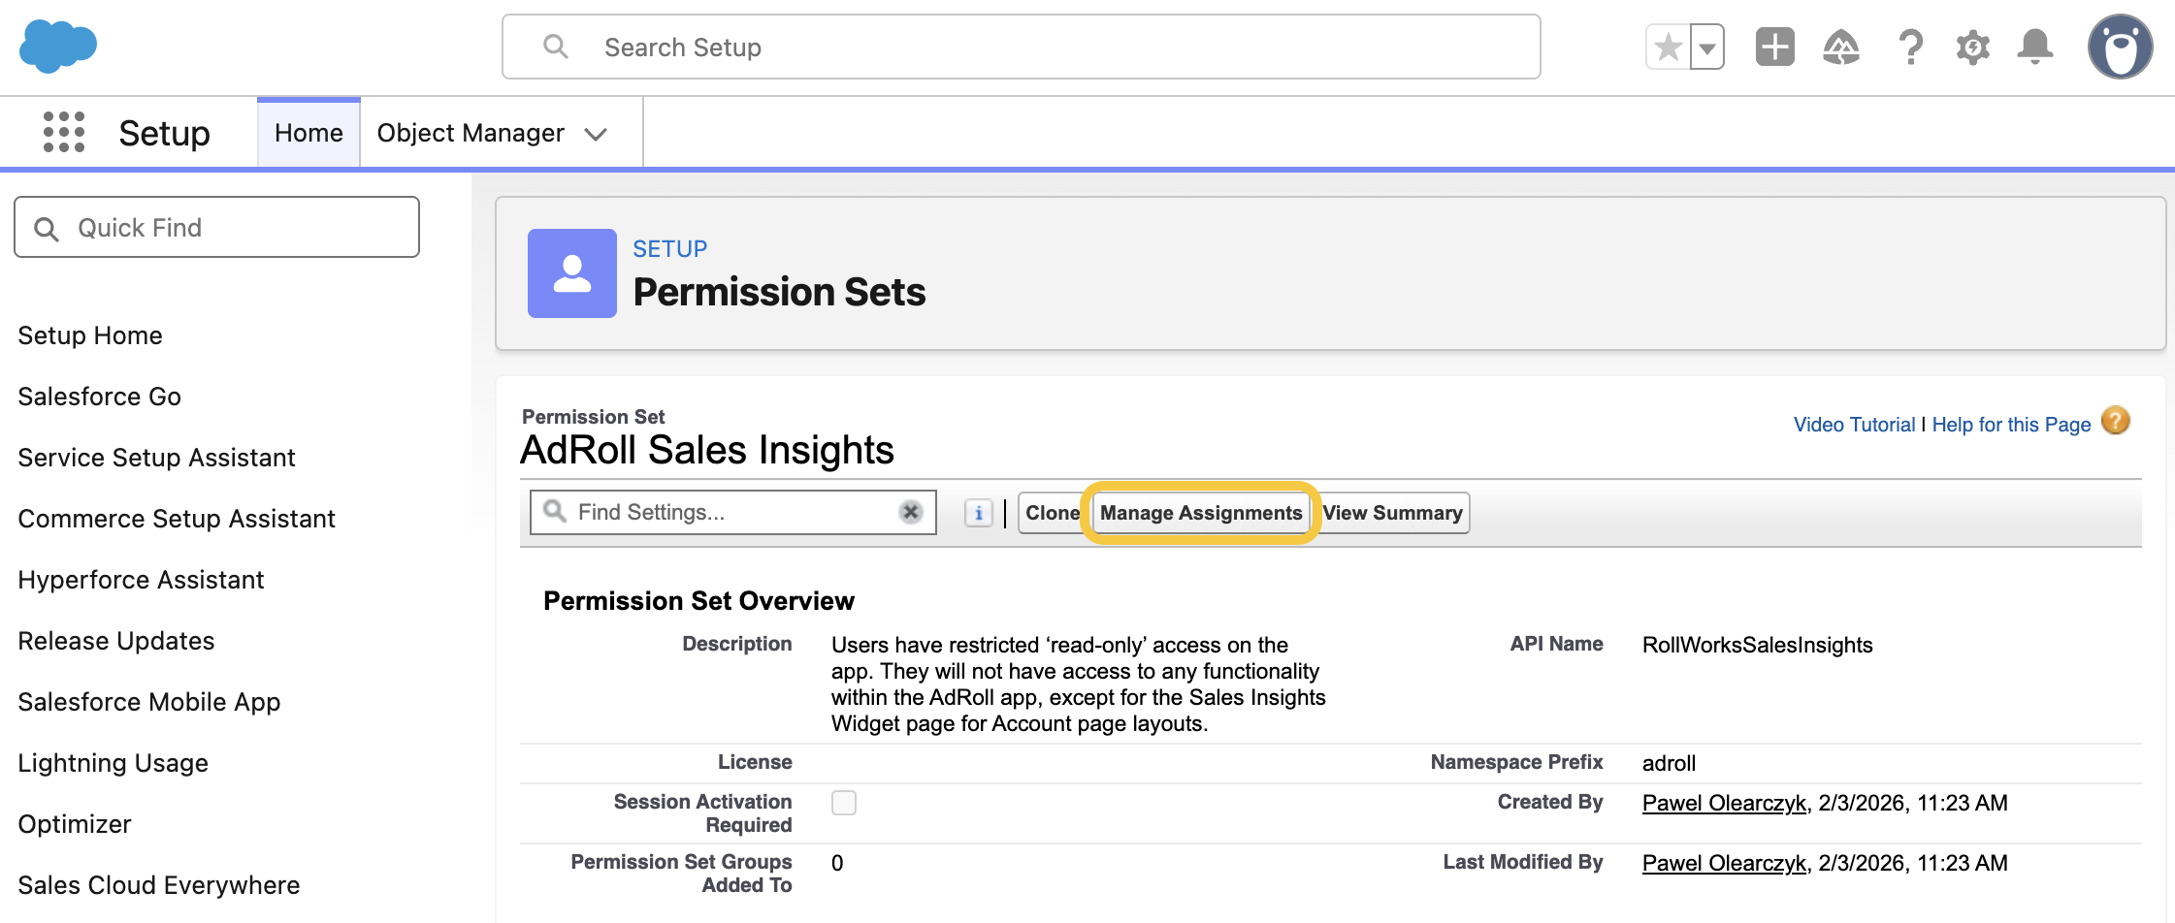Click the favorites star icon
This screenshot has width=2175, height=923.
(1668, 47)
